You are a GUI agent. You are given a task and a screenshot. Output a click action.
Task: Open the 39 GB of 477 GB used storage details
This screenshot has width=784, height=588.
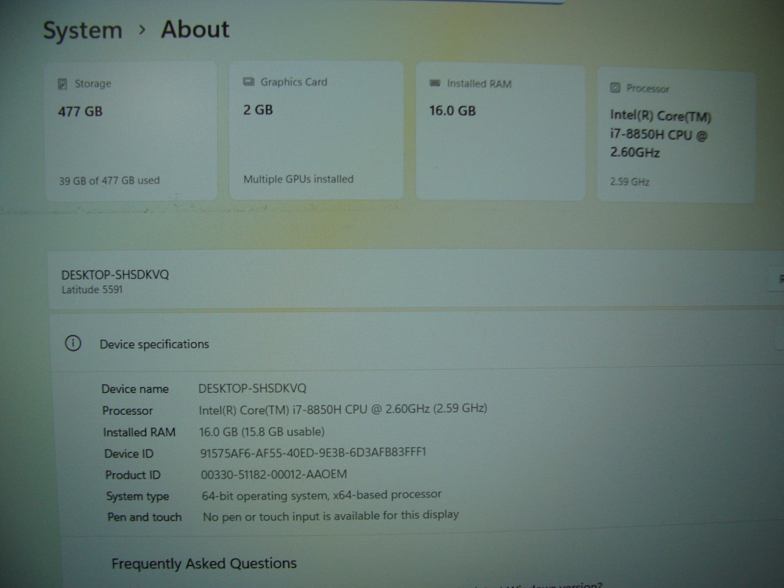[x=109, y=180]
